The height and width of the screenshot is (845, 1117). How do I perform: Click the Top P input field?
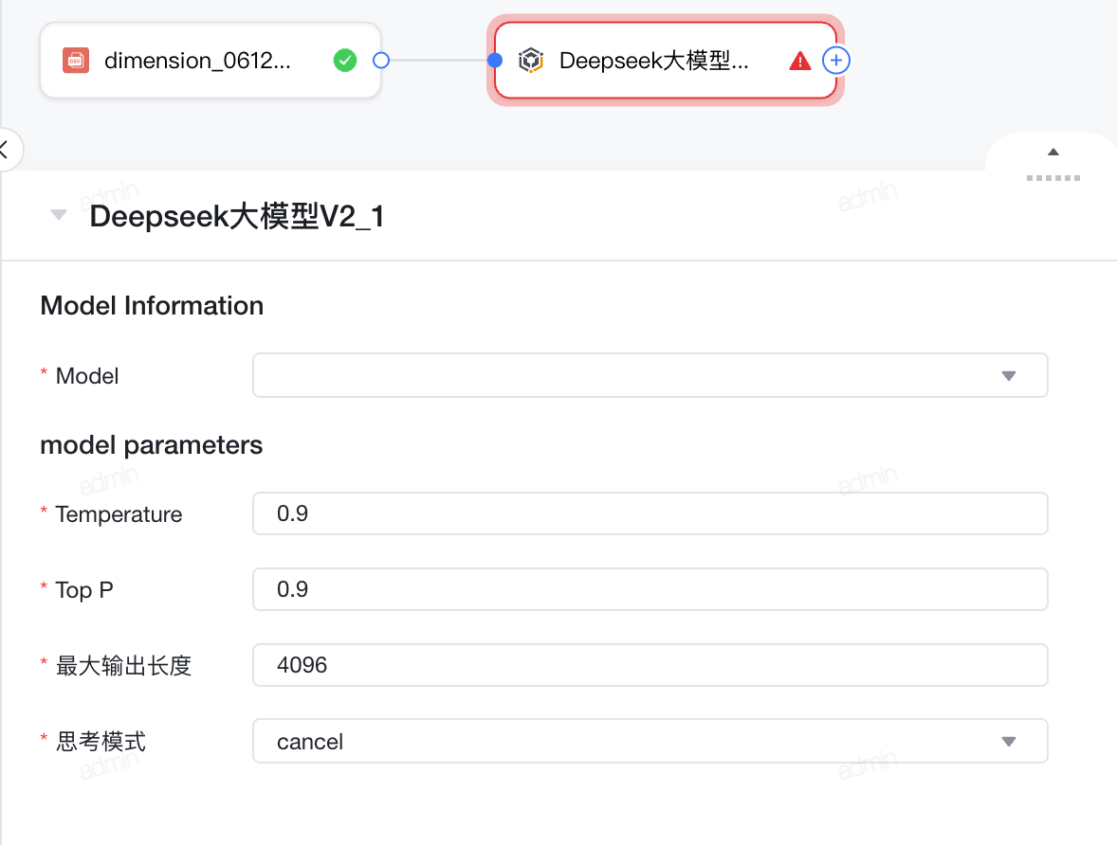click(650, 588)
